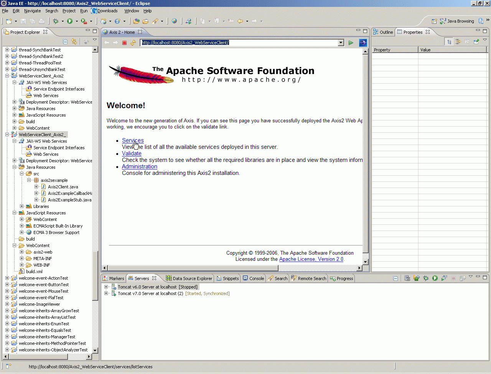The width and height of the screenshot is (491, 374).
Task: Open the Console tab
Action: click(253, 278)
